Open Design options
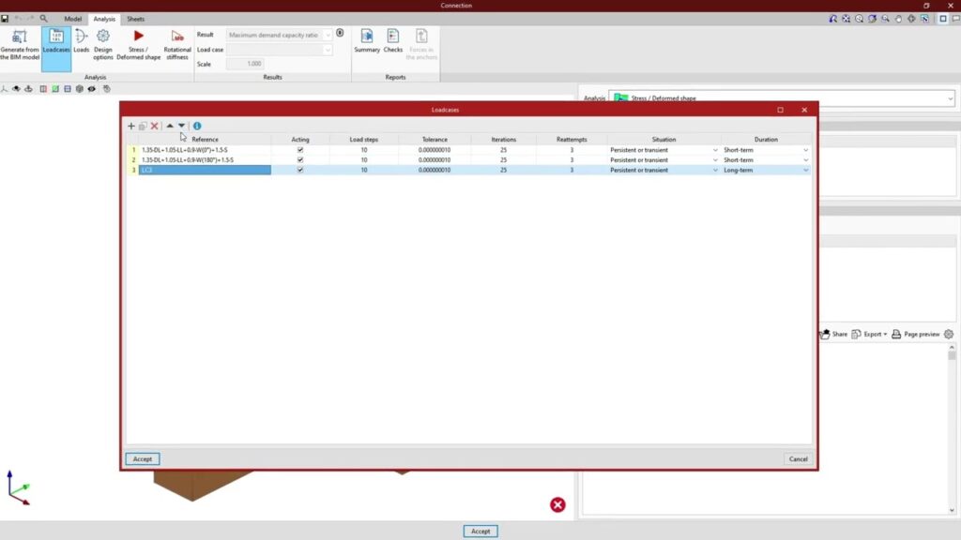 pos(103,45)
